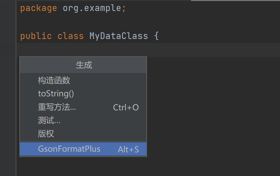Click the MyDataClass class name
The image size is (280, 176).
click(x=119, y=36)
